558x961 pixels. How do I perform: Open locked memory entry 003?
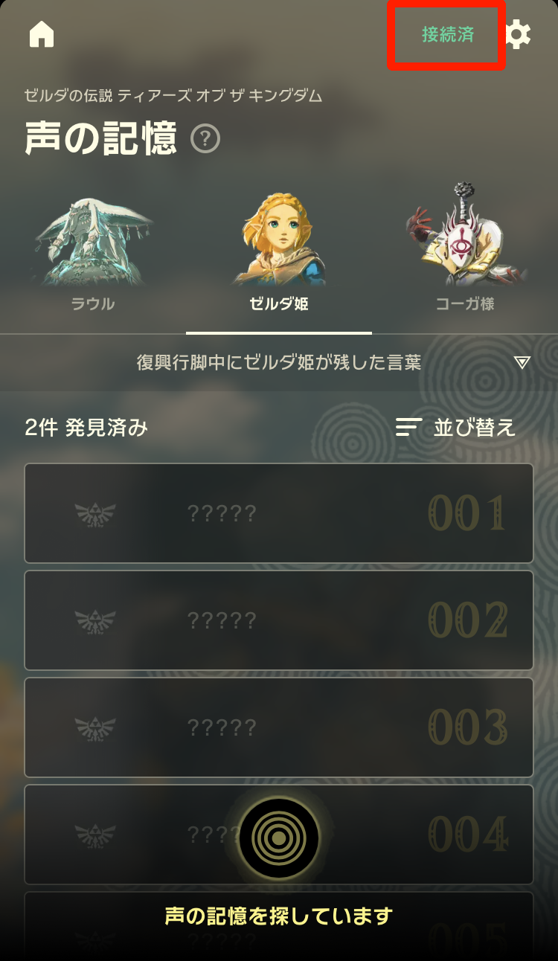coord(279,727)
